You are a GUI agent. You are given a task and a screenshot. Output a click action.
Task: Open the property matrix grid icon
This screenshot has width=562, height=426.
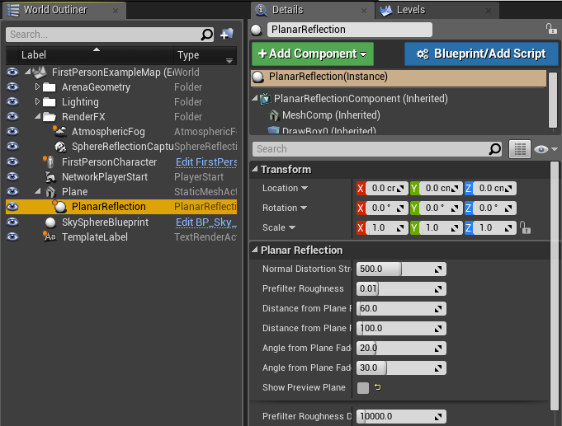[519, 149]
